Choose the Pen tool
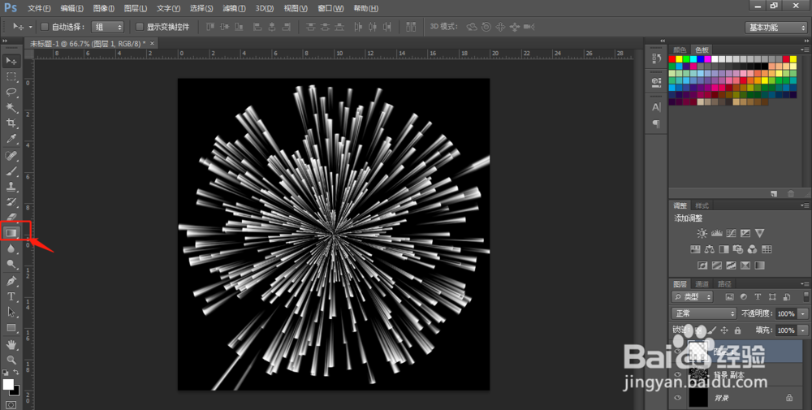 [11, 281]
